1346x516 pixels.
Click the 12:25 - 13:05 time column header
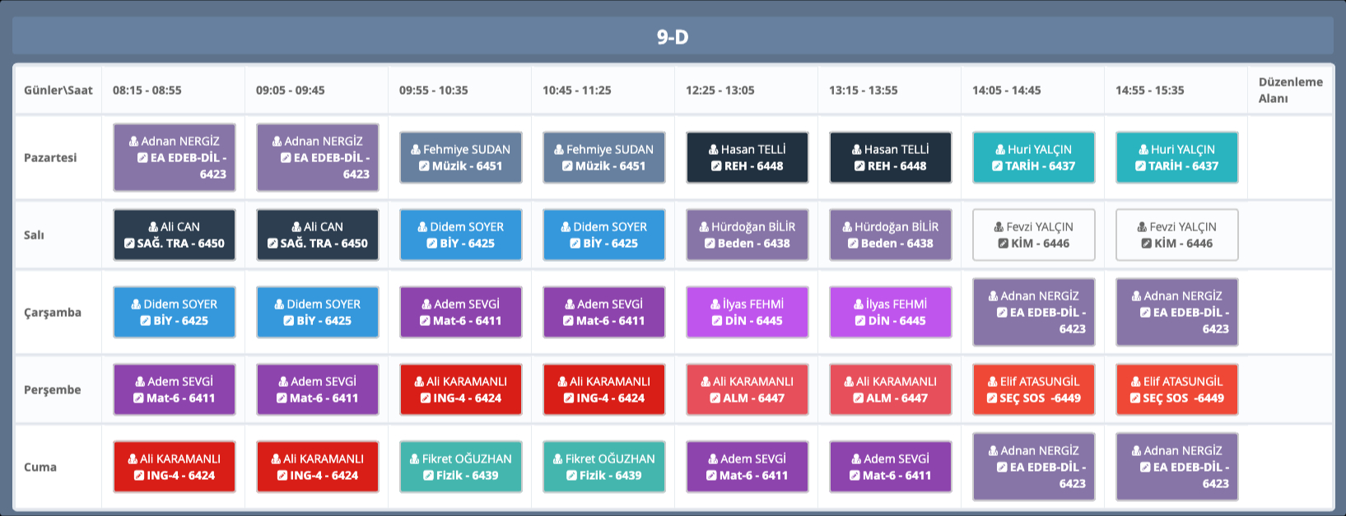coord(720,91)
